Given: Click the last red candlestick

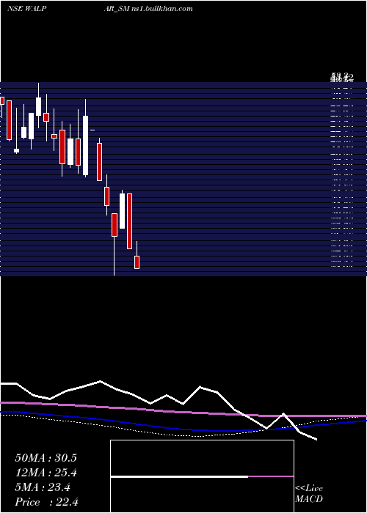Looking at the screenshot, I should click(137, 262).
